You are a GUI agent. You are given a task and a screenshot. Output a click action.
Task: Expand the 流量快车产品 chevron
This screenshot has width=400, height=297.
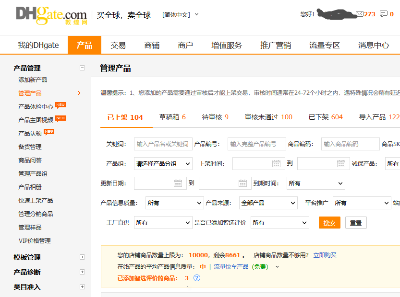coord(277,268)
